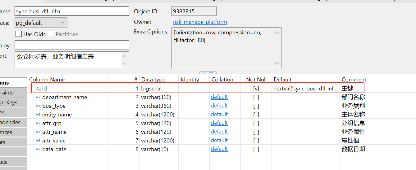This screenshot has height=170, width=416.
Task: Collapse the panel using the divider arrows
Action: [208, 73]
